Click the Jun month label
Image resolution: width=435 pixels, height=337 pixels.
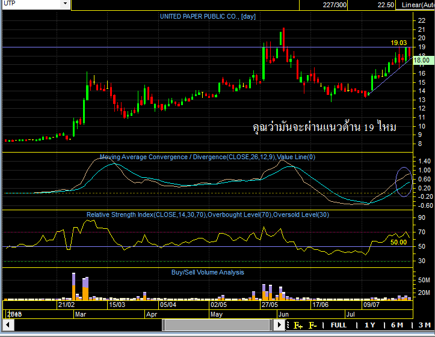point(283,315)
